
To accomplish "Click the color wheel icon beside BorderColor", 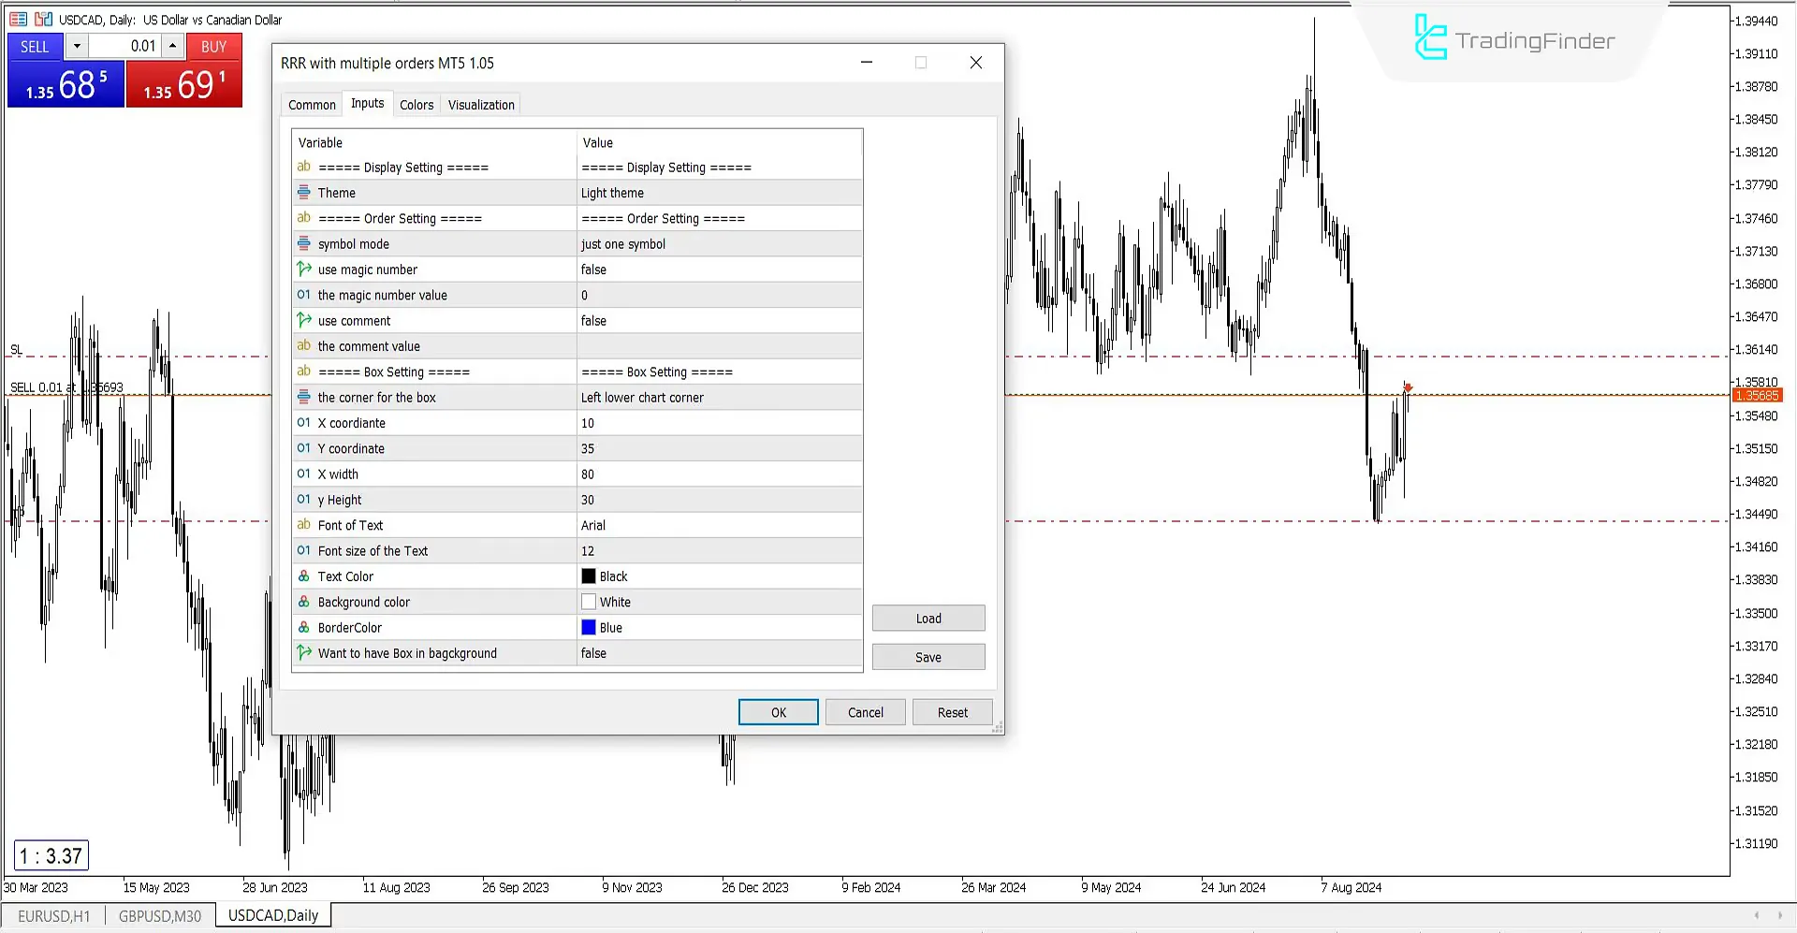I will tap(304, 627).
